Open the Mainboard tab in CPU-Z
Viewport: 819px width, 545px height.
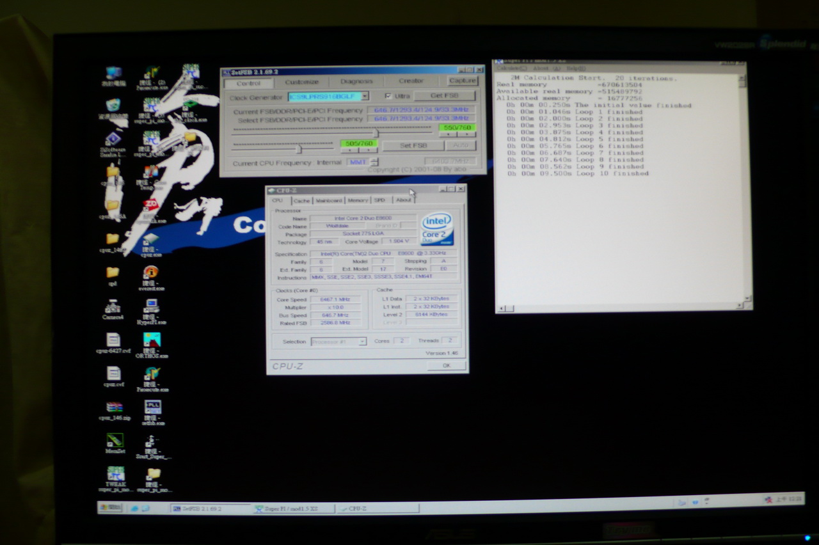[328, 200]
